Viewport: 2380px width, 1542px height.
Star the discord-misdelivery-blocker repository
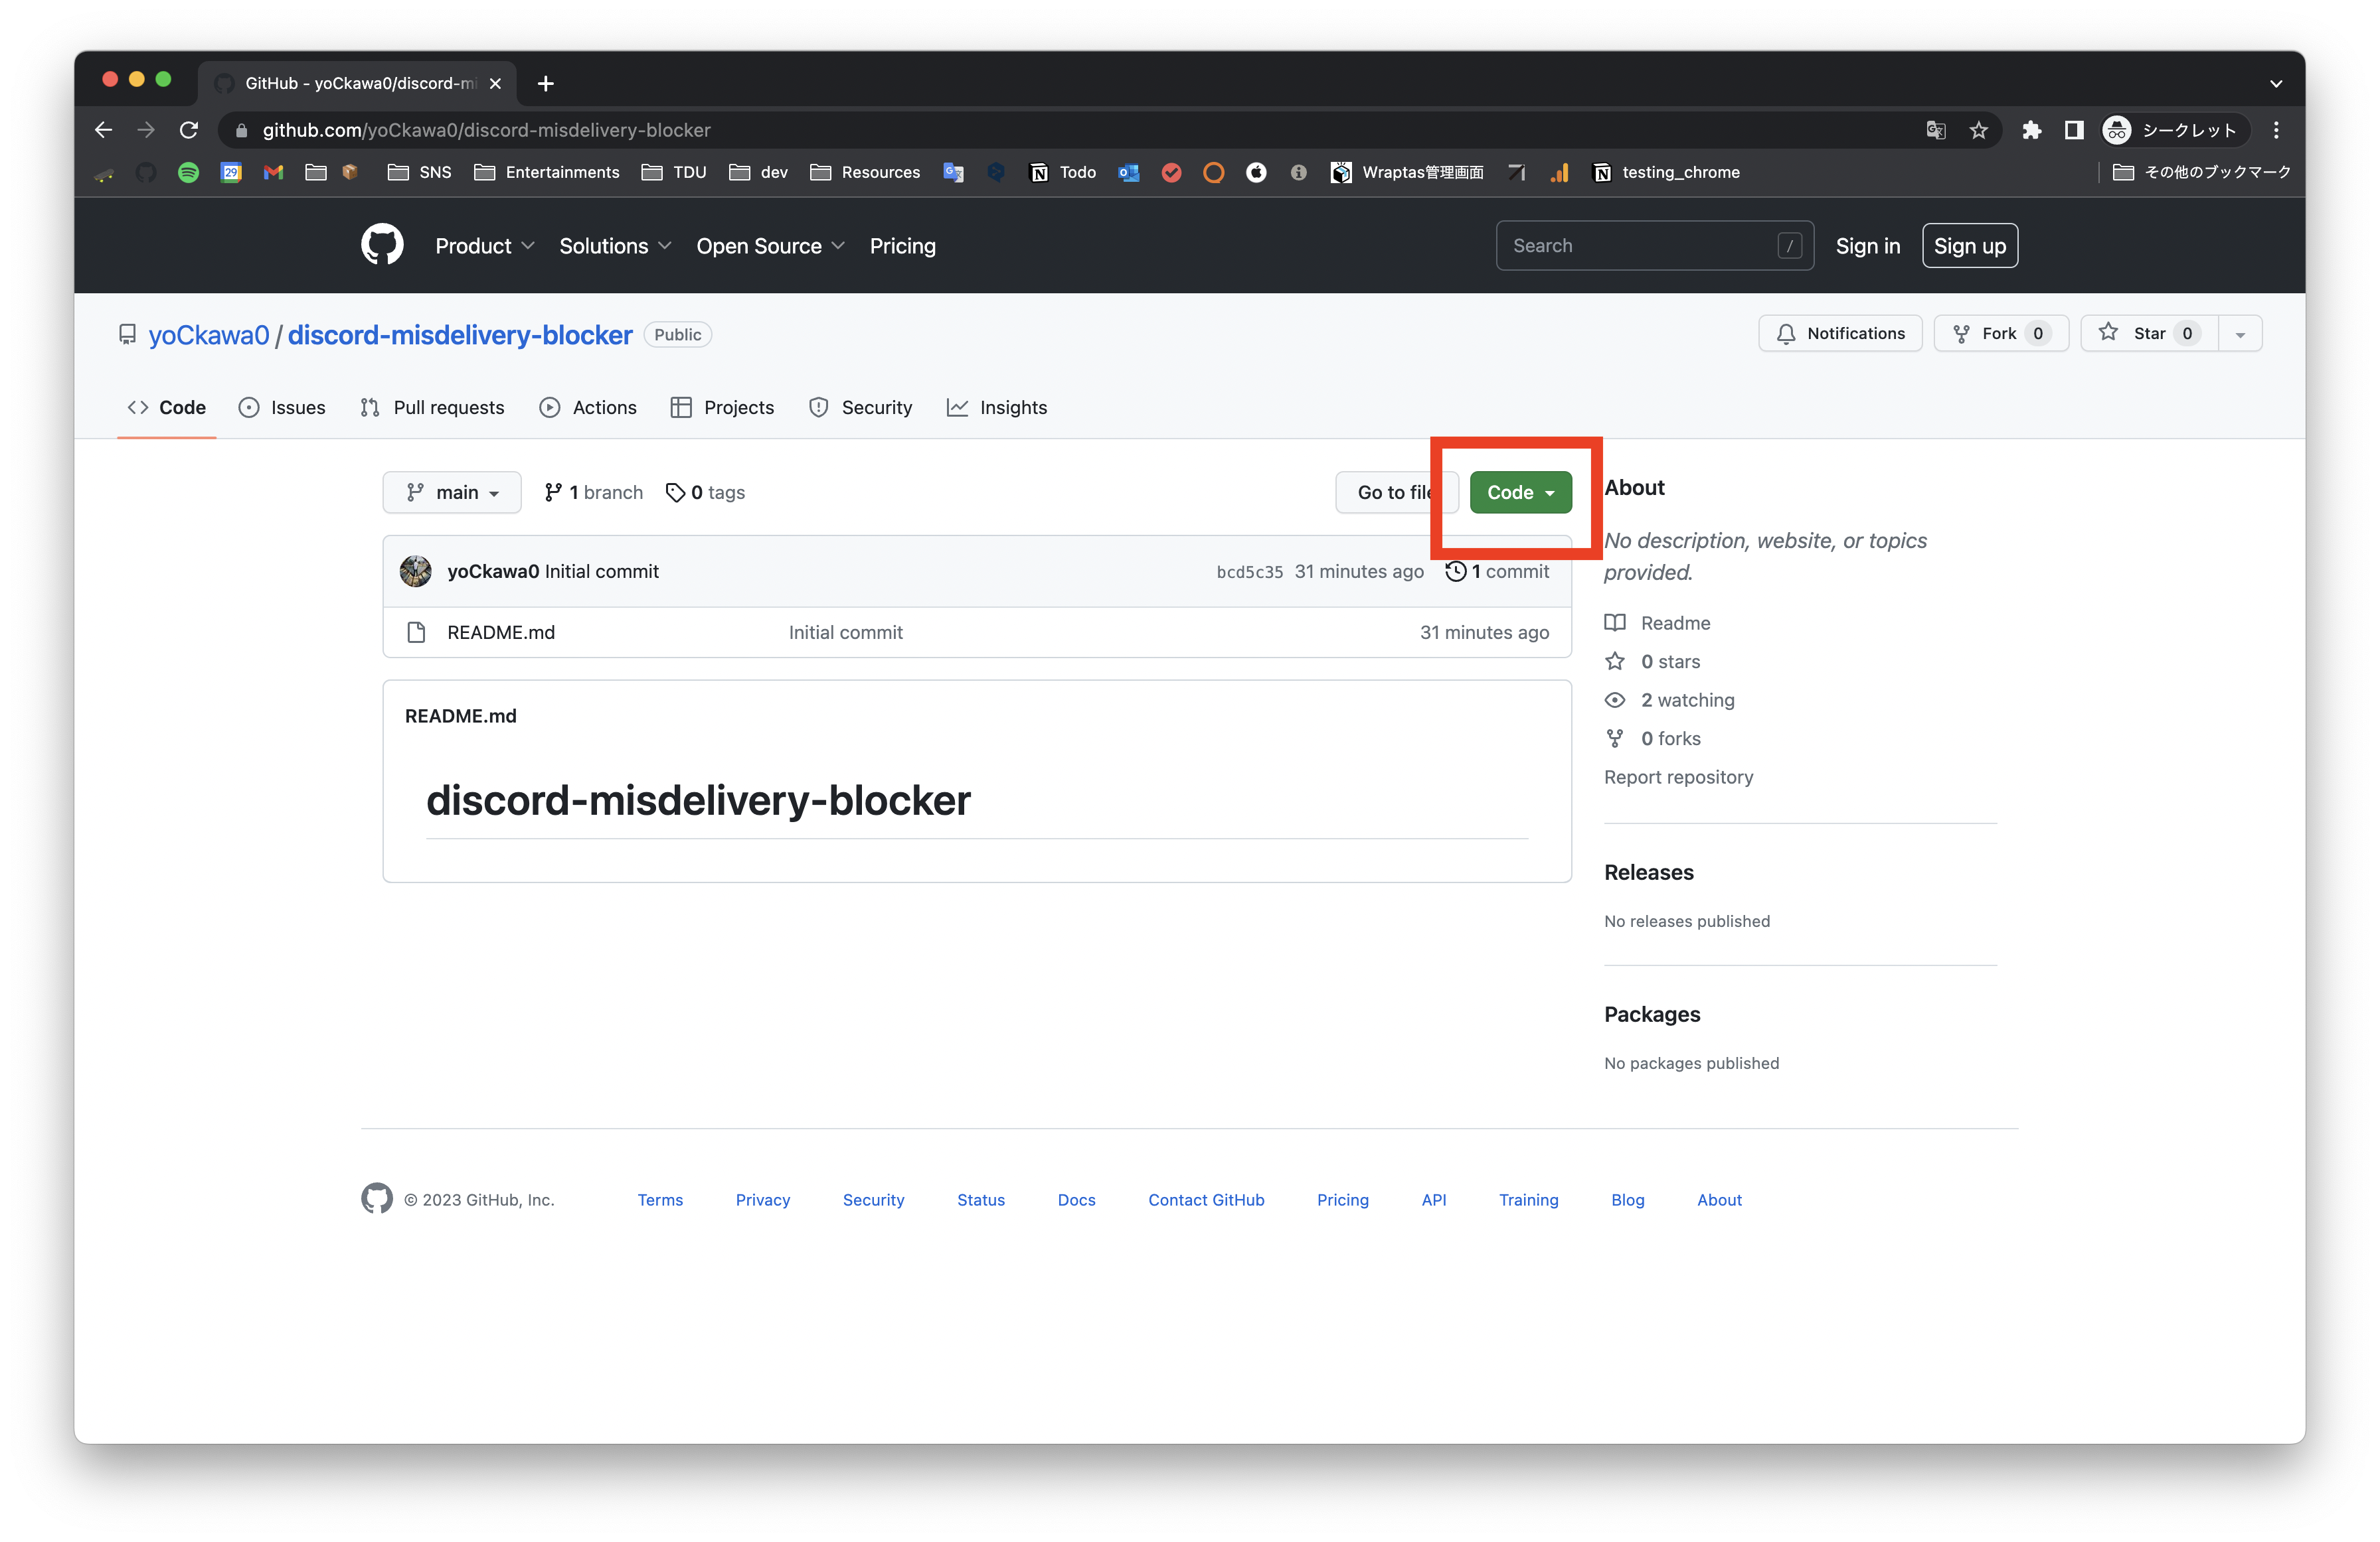point(2148,334)
